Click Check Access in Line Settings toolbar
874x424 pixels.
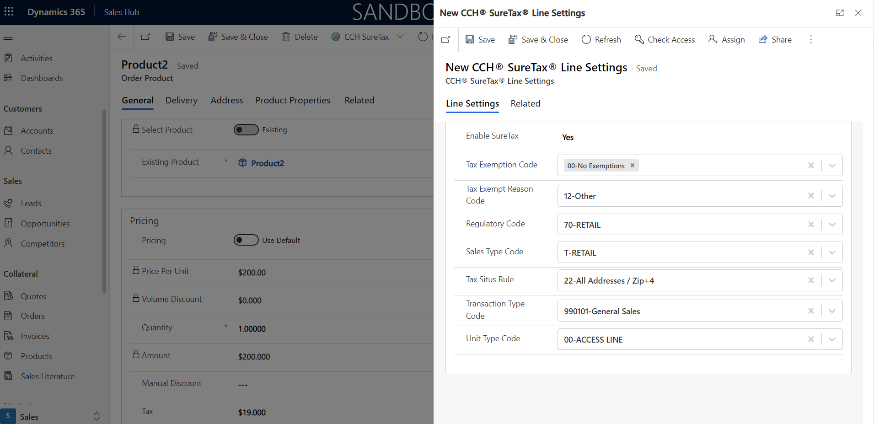point(665,40)
